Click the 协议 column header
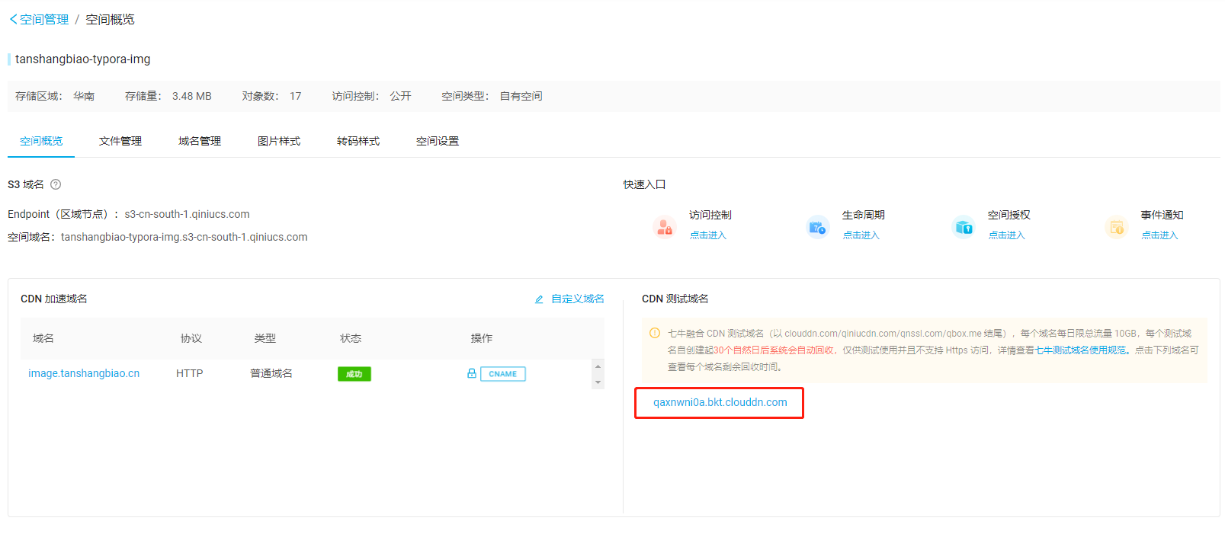The height and width of the screenshot is (537, 1225). (x=191, y=338)
